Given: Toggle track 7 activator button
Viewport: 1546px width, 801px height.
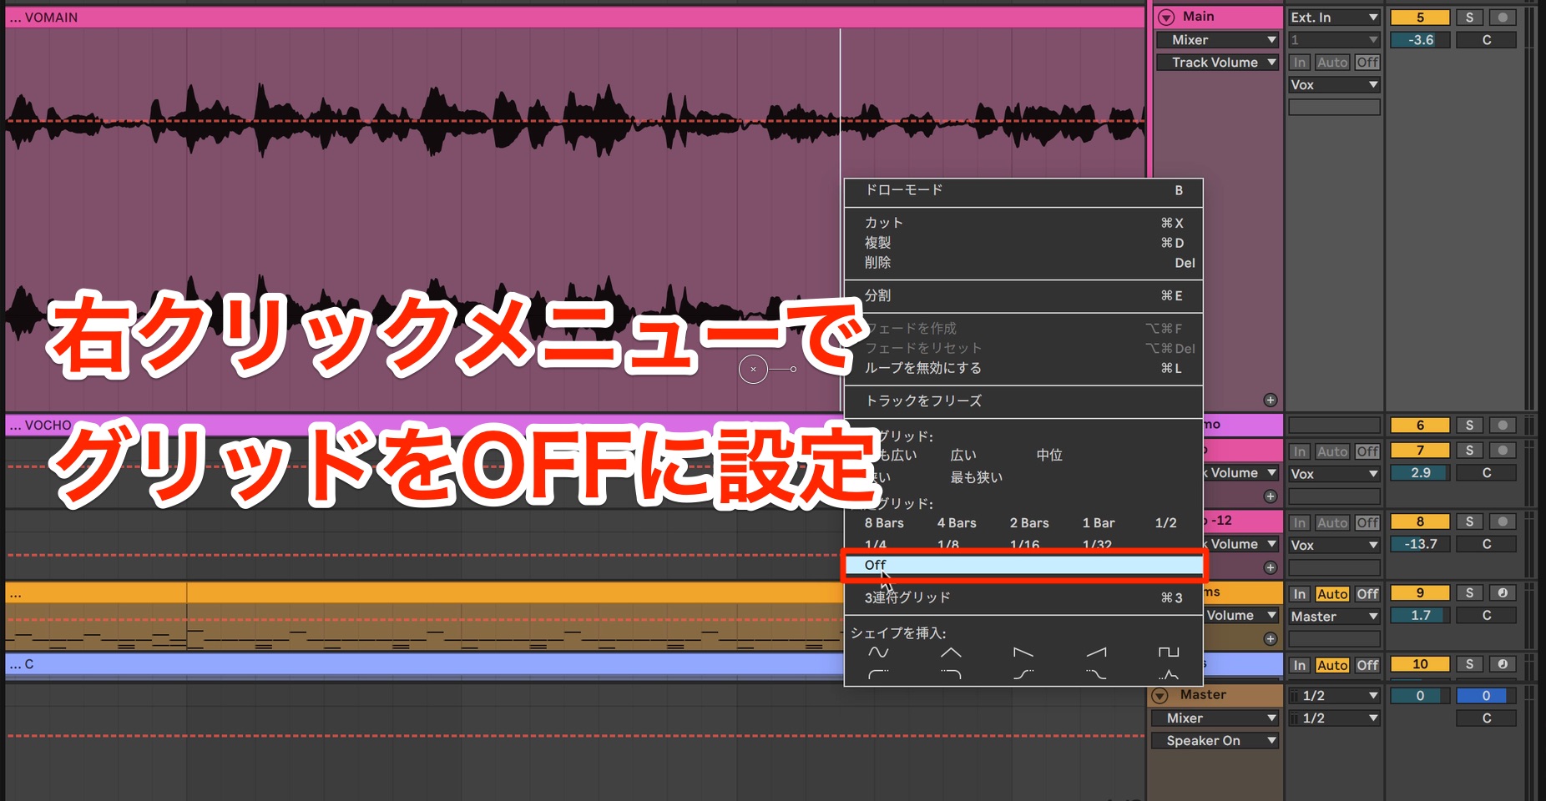Looking at the screenshot, I should point(1420,450).
